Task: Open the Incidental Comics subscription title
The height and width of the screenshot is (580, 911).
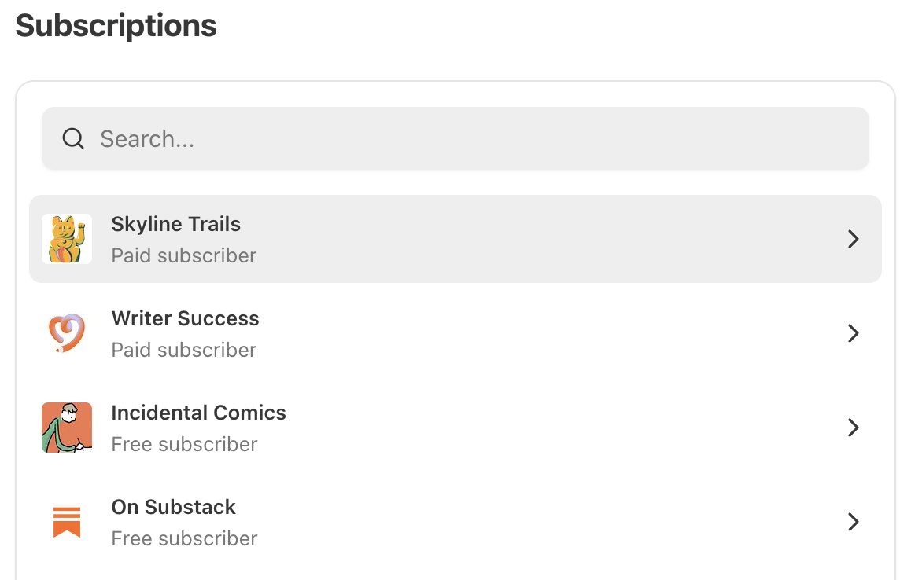Action: (x=198, y=413)
